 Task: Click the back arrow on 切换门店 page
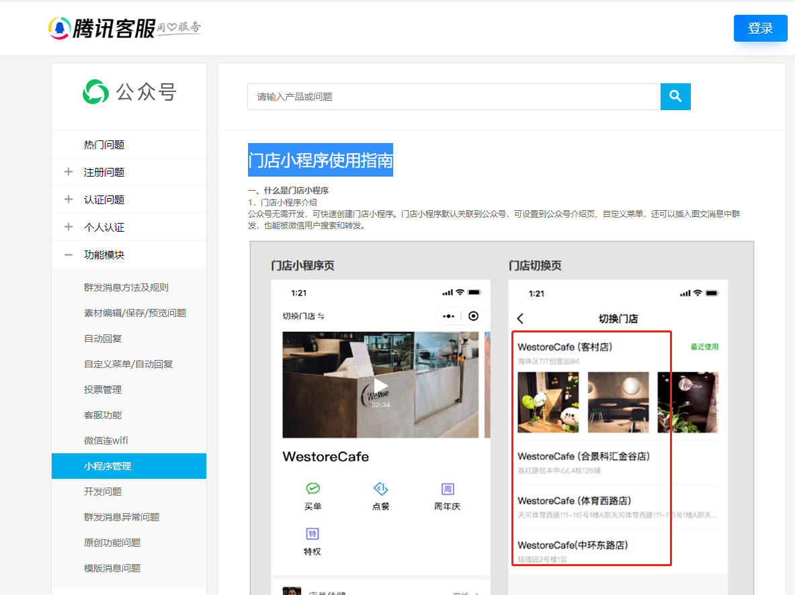click(x=520, y=318)
